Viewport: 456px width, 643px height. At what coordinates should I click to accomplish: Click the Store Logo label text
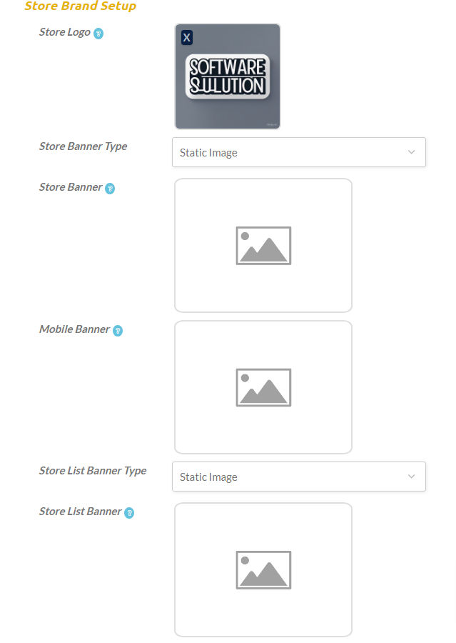tap(65, 32)
